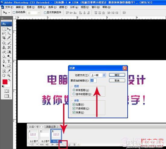166x149 pixels.
Task: Reset default foreground and background colors
Action: [x=3, y=86]
